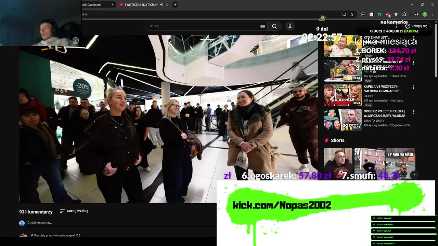Bookmark this page with the star icon

point(352,14)
